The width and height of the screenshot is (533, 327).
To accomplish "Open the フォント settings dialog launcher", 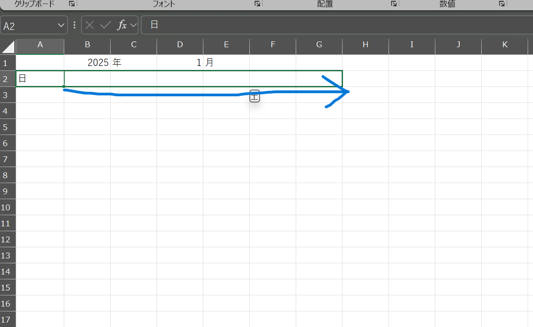I will click(x=257, y=4).
